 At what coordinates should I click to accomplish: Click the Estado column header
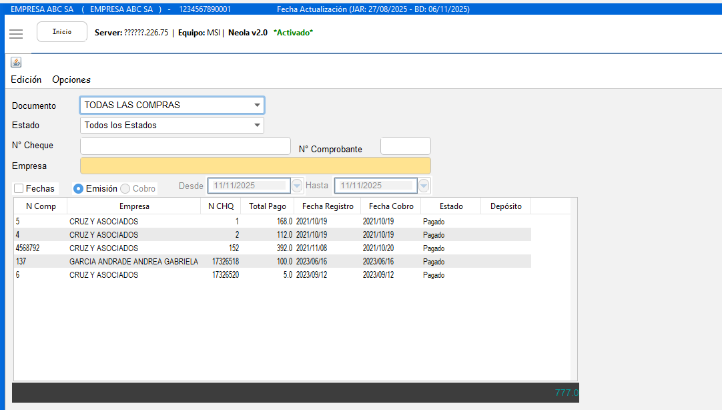(x=450, y=206)
